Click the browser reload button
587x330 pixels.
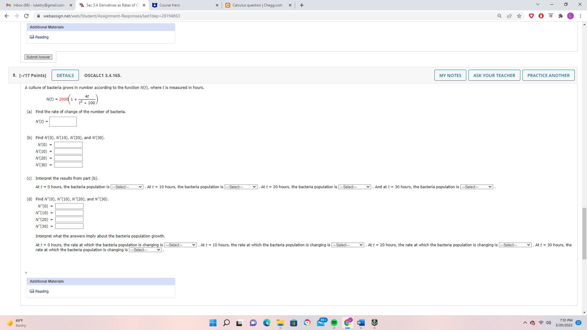pos(27,16)
